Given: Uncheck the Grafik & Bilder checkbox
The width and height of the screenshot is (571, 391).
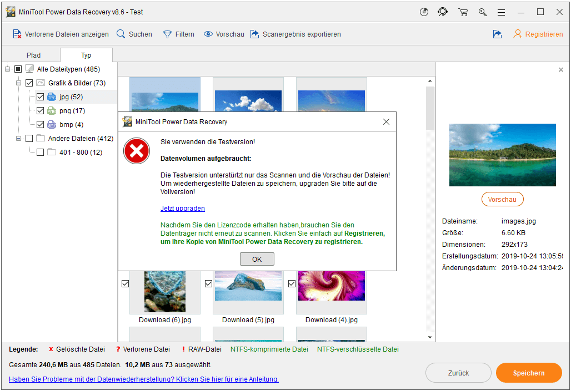Looking at the screenshot, I should [29, 83].
